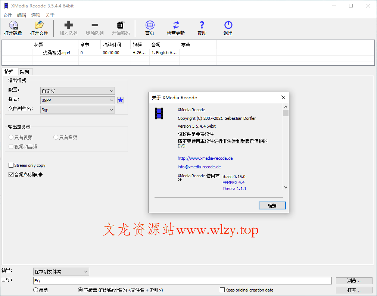This screenshot has height=296, width=377.
Task: Open the xmedia-recode.de website link
Action: 205,158
